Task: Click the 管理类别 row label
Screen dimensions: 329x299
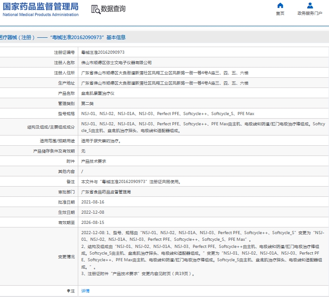Action: tap(66, 104)
